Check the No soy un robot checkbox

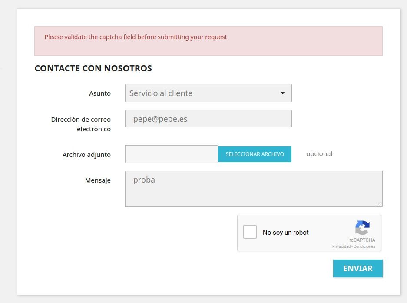point(250,232)
